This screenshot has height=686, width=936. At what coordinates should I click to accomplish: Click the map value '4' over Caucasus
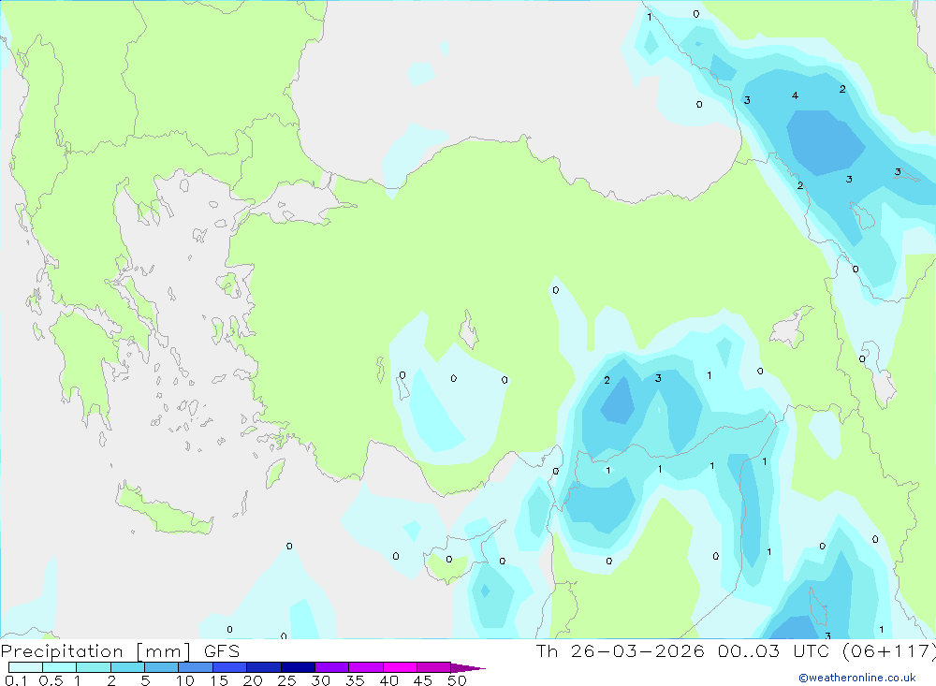tap(795, 95)
